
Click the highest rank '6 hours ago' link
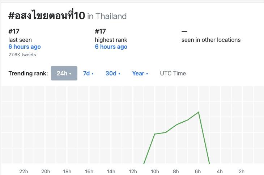(111, 47)
